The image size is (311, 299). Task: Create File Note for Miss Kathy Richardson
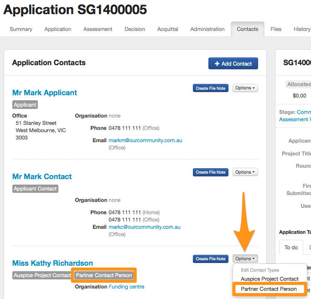[x=211, y=259]
